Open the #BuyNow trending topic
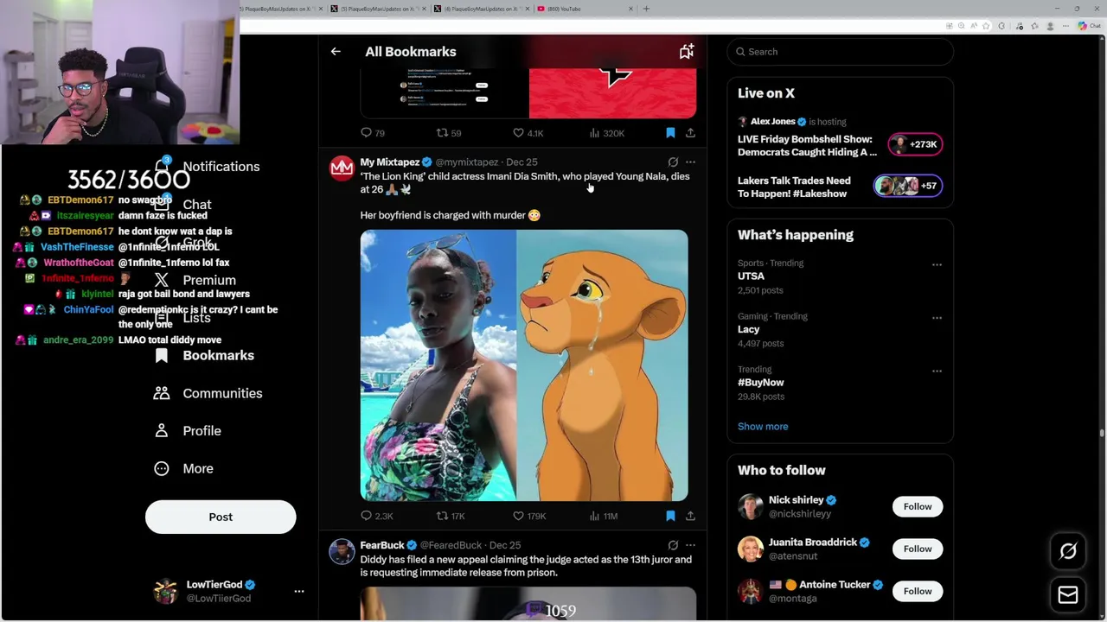Screen dimensions: 1107x622 pos(761,383)
